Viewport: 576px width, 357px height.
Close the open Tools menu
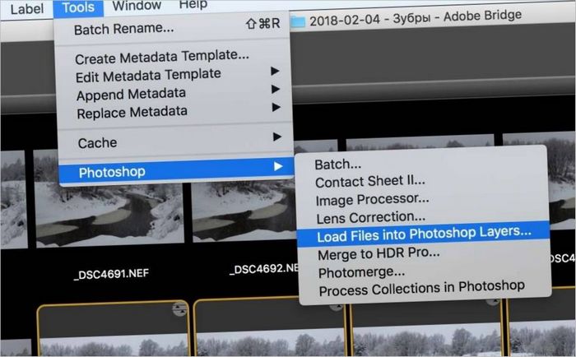[x=78, y=7]
